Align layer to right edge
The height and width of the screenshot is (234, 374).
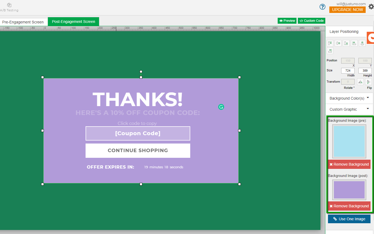coord(330,51)
